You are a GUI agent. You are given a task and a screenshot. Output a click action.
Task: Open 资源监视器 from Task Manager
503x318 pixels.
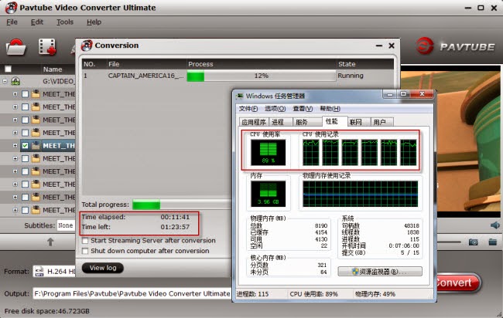click(x=380, y=272)
